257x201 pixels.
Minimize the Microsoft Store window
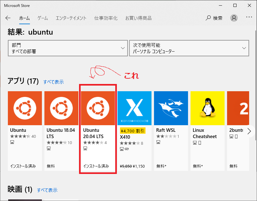(220, 5)
